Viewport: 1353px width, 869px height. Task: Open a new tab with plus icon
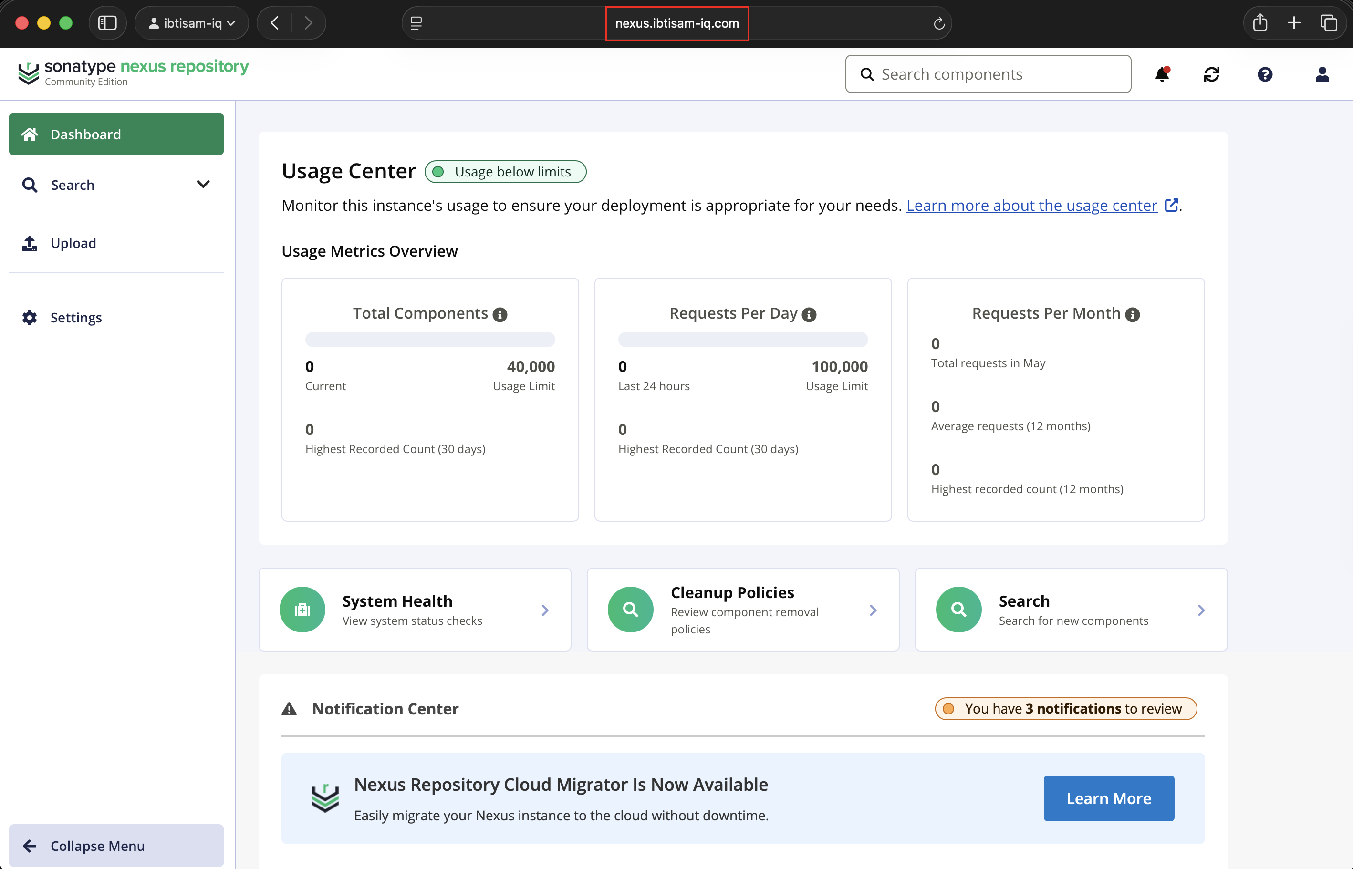1294,23
